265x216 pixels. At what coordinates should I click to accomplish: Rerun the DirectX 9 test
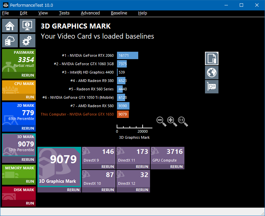click(x=108, y=167)
